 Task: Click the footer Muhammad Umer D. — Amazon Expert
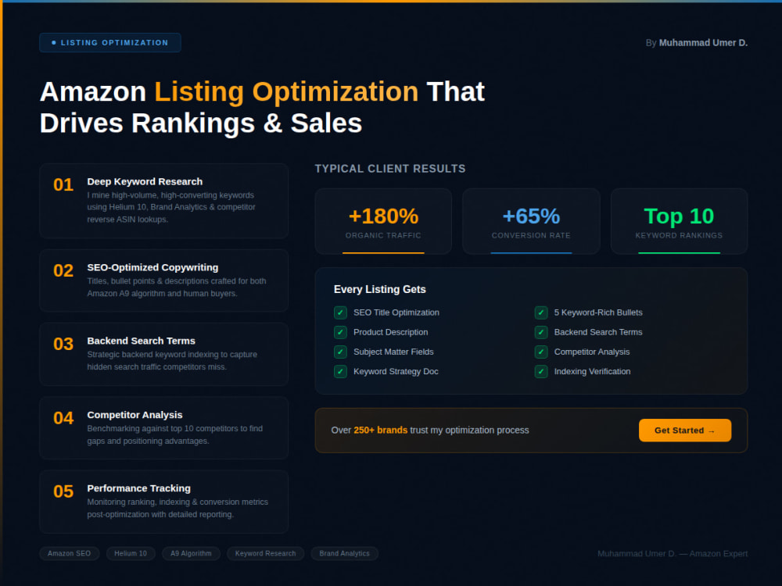[673, 554]
